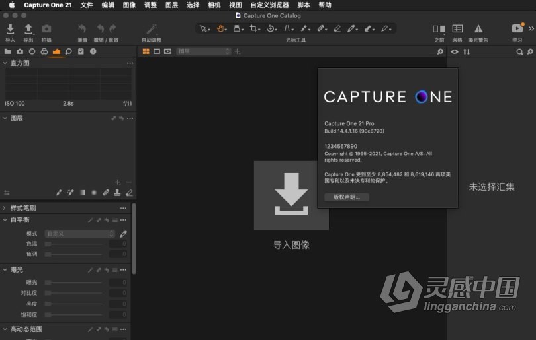This screenshot has height=340, width=536.
Task: Add new layer with plus in viewer bar
Action: point(238,51)
